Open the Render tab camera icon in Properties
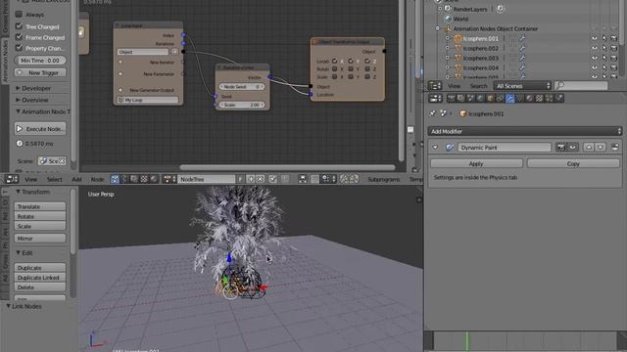 452,98
